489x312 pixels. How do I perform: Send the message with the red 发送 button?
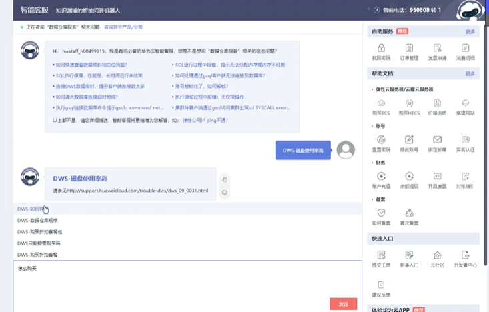(343, 304)
